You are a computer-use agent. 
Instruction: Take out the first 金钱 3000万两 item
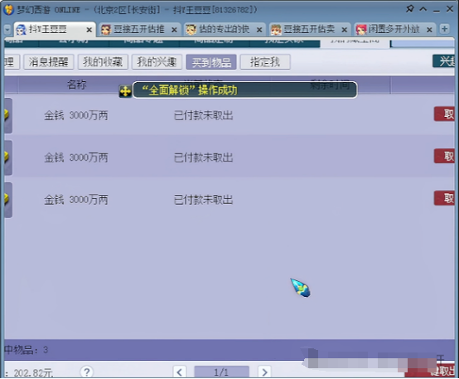pyautogui.click(x=444, y=114)
